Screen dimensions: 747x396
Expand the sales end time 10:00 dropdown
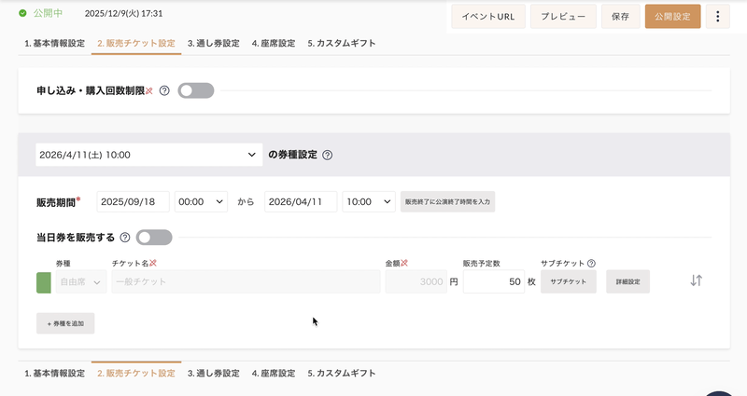[369, 201]
